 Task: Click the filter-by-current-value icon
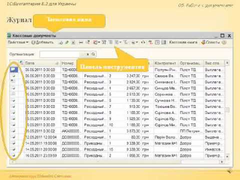coord(110,42)
